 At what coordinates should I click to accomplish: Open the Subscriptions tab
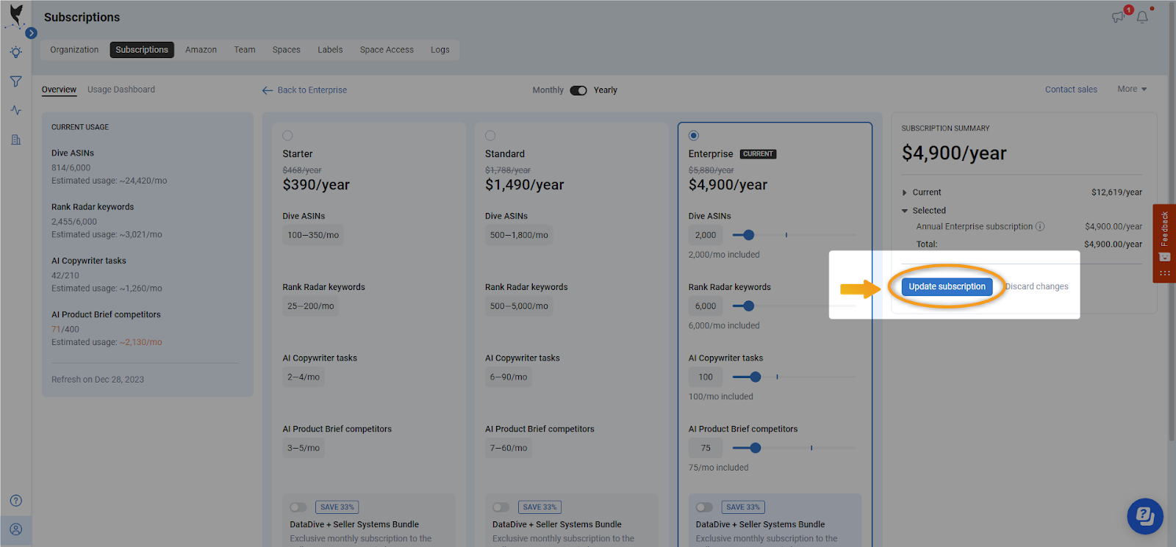pos(142,50)
